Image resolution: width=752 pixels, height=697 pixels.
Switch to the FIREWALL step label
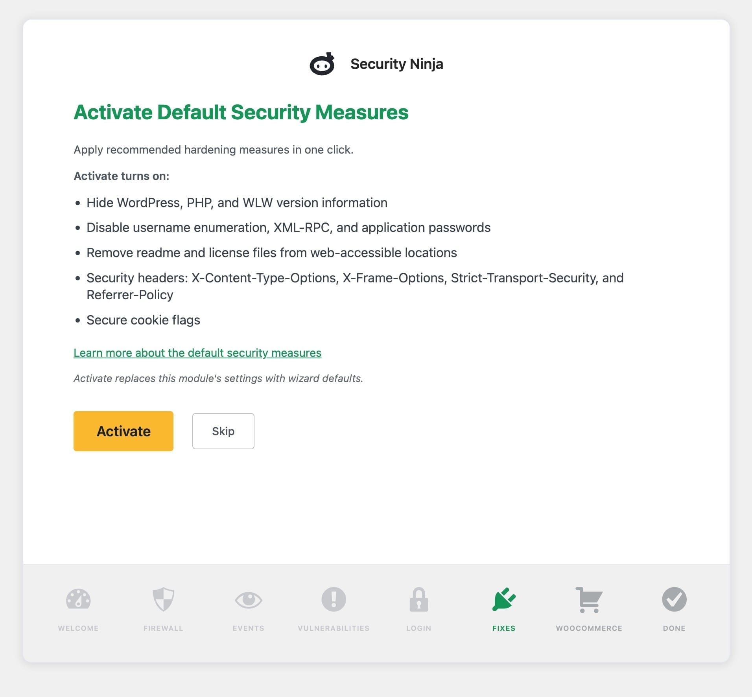[x=163, y=628]
